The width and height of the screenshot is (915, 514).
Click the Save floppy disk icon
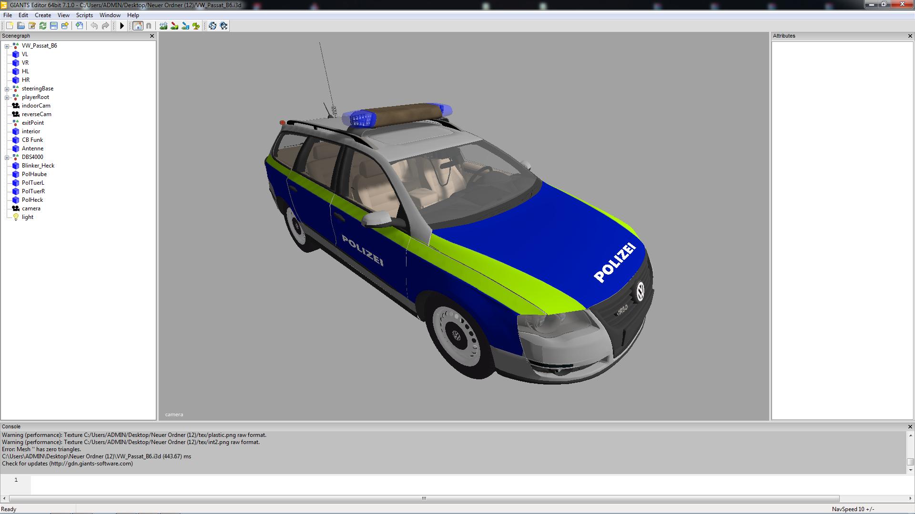54,26
